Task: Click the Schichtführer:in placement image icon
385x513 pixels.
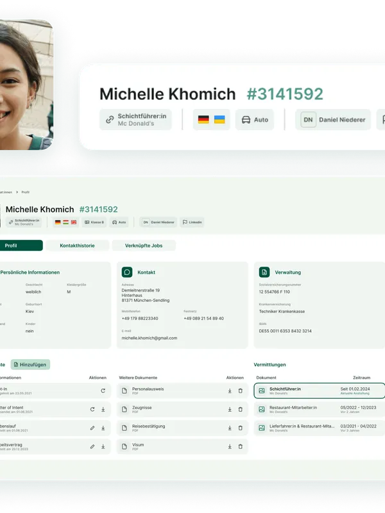Action: pos(262,391)
